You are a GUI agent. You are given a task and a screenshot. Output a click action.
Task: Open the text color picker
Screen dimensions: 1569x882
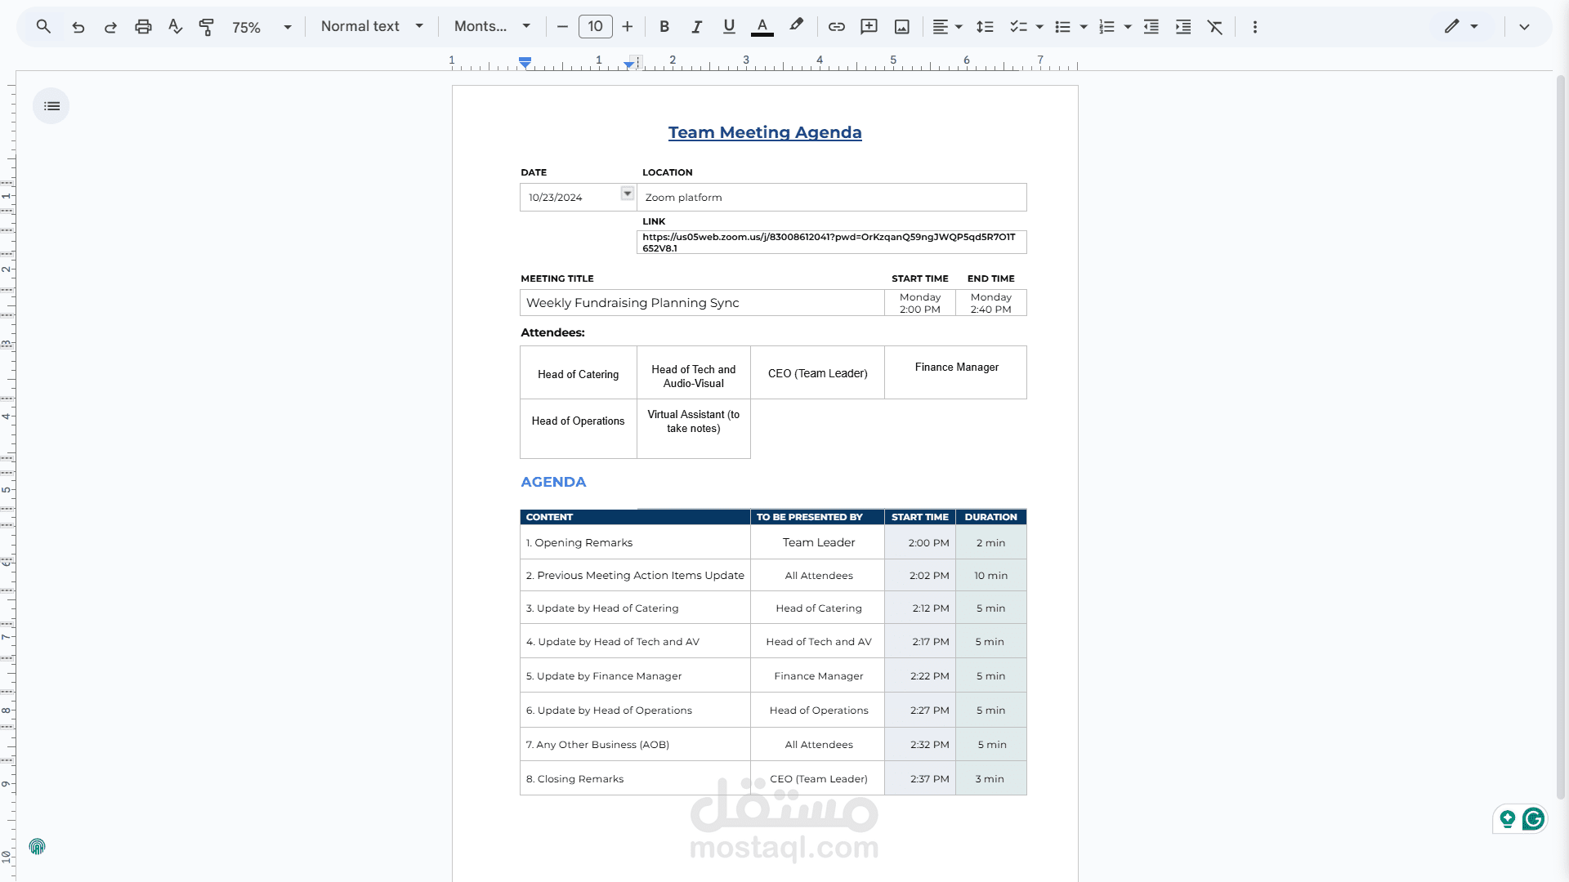pyautogui.click(x=762, y=26)
